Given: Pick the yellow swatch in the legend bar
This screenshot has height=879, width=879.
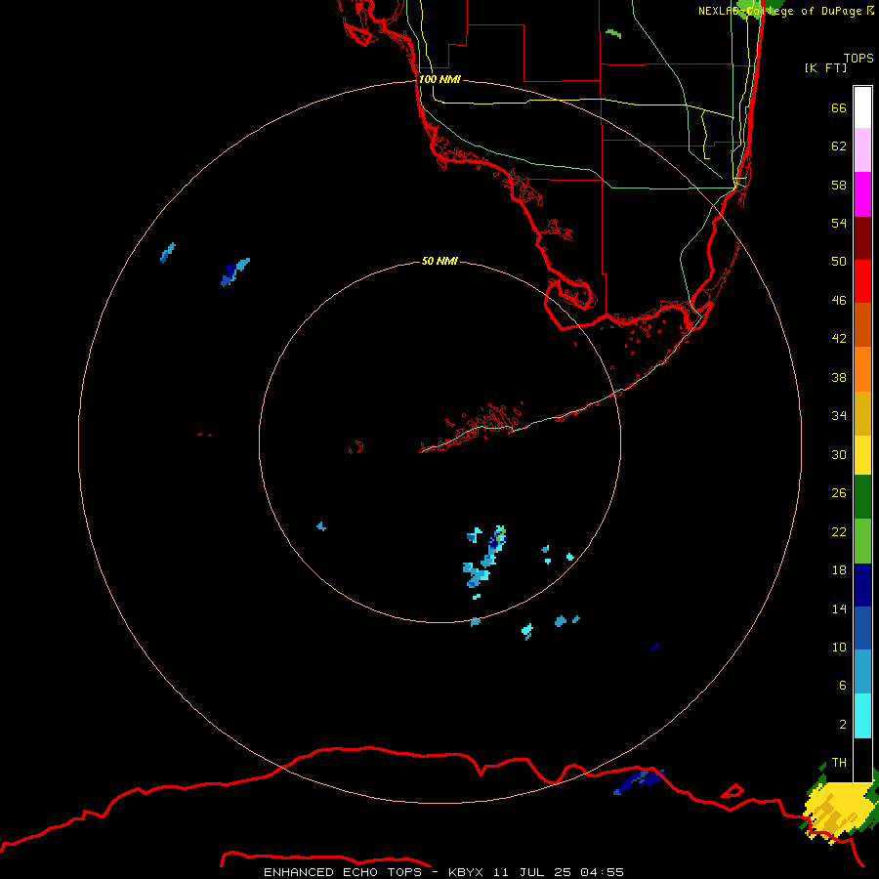Looking at the screenshot, I should (x=862, y=455).
